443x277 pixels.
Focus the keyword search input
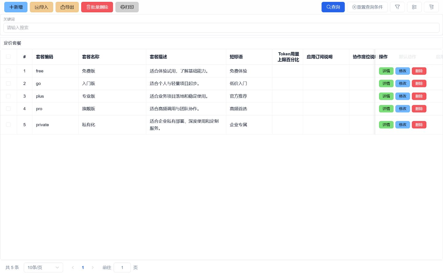tap(221, 28)
